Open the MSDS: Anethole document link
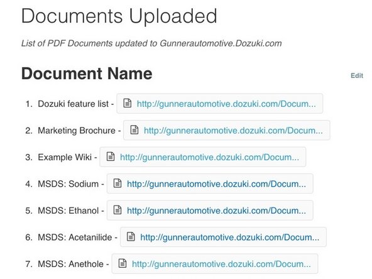Screen dimensions: 372x279 click(221, 264)
